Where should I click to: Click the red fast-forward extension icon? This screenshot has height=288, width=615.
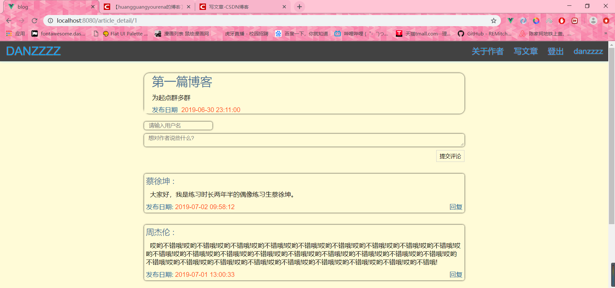[x=575, y=20]
